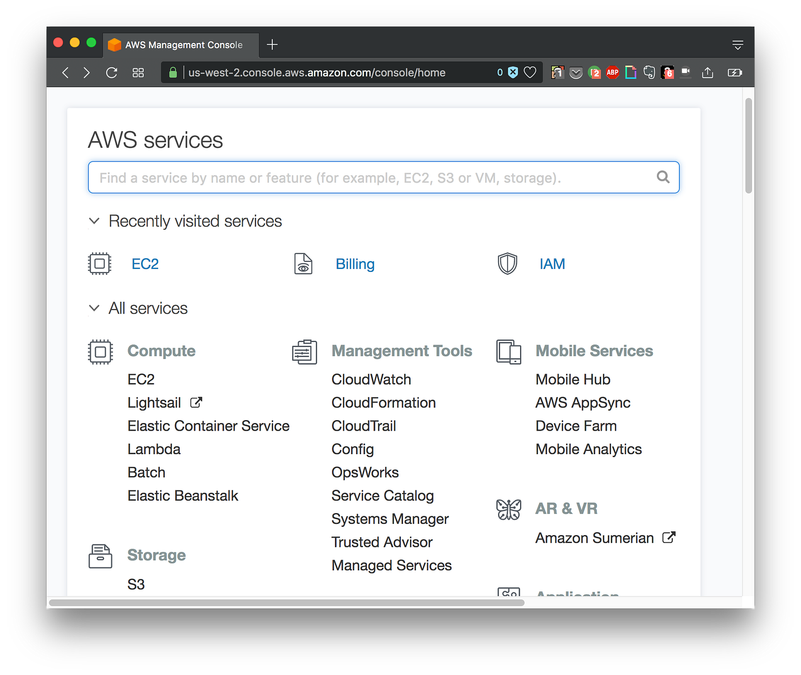Image resolution: width=801 pixels, height=675 pixels.
Task: Open AWS AppSync
Action: point(583,403)
